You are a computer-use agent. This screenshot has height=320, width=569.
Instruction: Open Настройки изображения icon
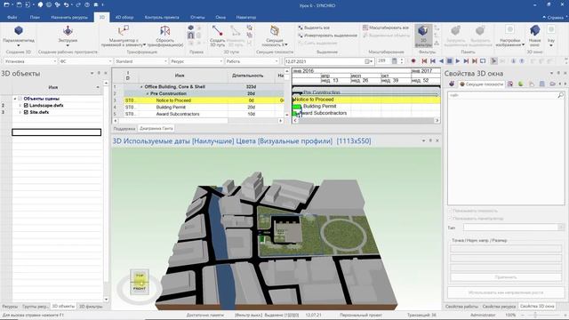pos(509,30)
